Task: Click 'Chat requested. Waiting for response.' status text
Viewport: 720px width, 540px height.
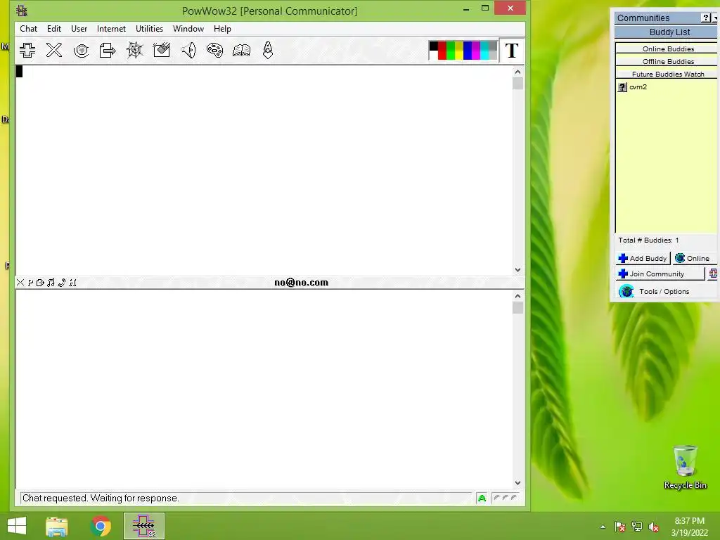Action: coord(101,499)
